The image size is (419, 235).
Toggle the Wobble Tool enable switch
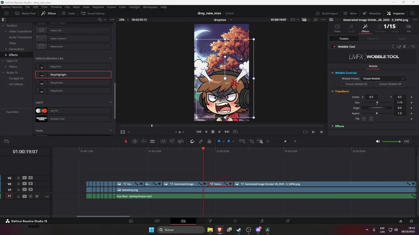click(334, 47)
